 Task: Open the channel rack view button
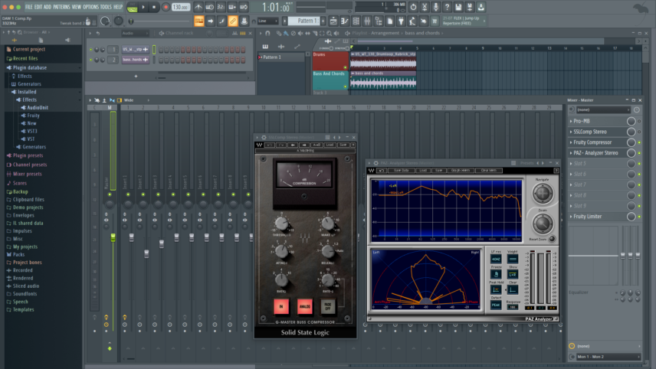(x=356, y=21)
